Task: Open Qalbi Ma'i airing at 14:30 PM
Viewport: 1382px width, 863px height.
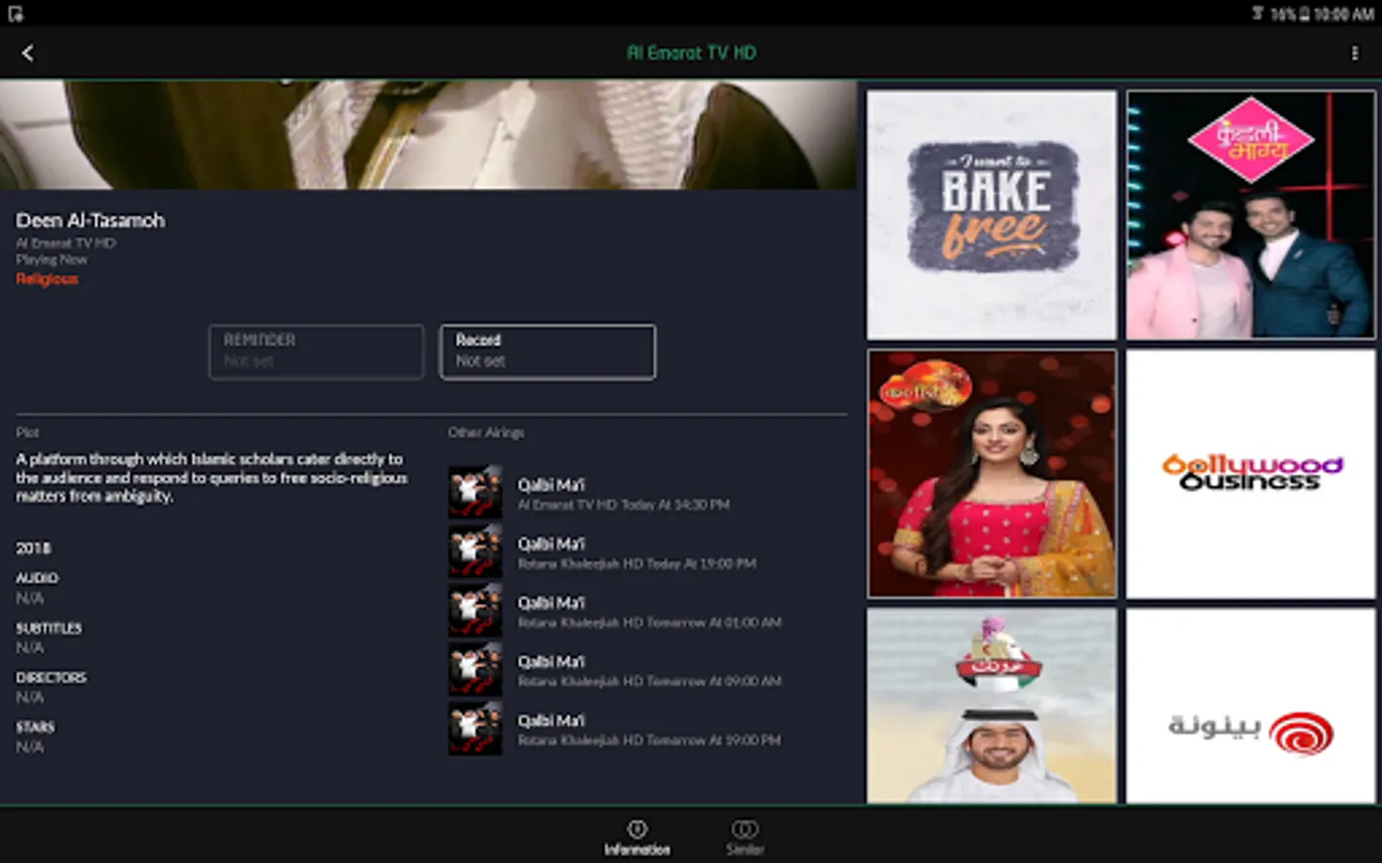Action: click(648, 493)
